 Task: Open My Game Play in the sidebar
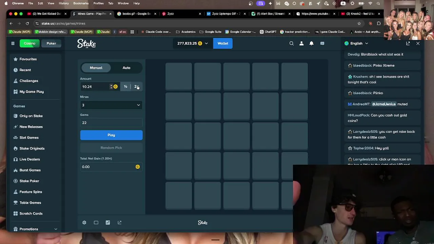[x=32, y=91]
